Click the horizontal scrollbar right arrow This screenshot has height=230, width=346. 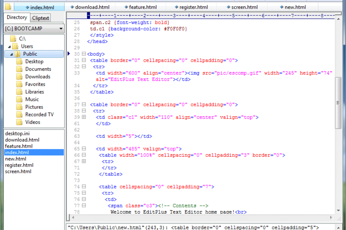point(331,217)
